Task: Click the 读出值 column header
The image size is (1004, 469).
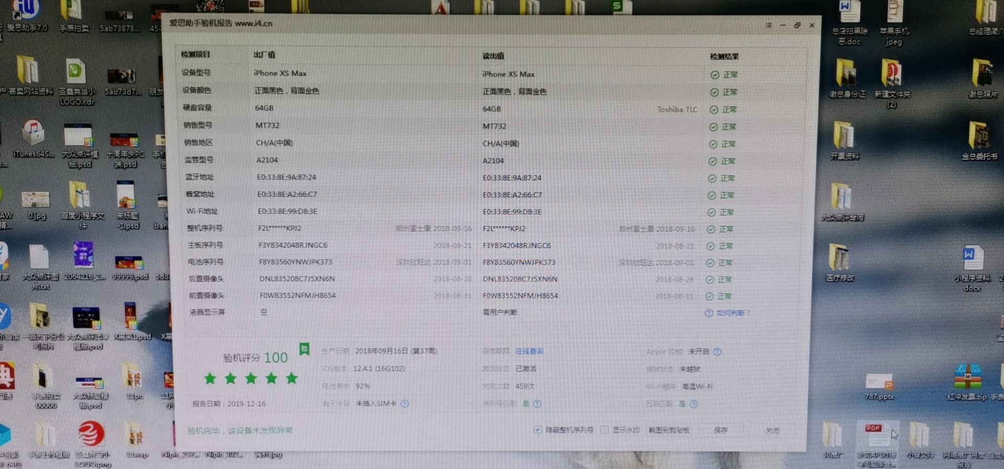Action: pyautogui.click(x=493, y=56)
